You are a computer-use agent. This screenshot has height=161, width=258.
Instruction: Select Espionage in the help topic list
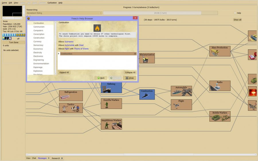(x=38, y=67)
